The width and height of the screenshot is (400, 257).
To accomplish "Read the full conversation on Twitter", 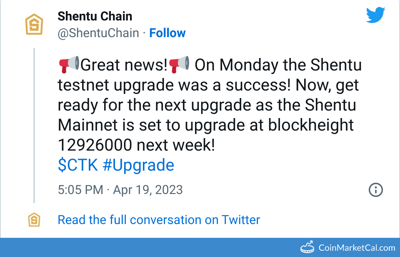I will (x=159, y=220).
